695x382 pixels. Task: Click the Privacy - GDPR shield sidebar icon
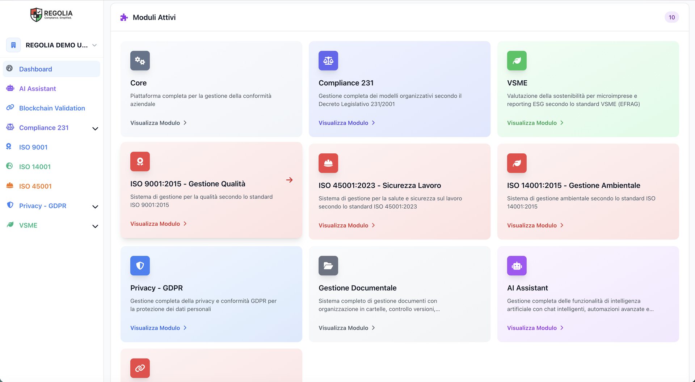[10, 205]
